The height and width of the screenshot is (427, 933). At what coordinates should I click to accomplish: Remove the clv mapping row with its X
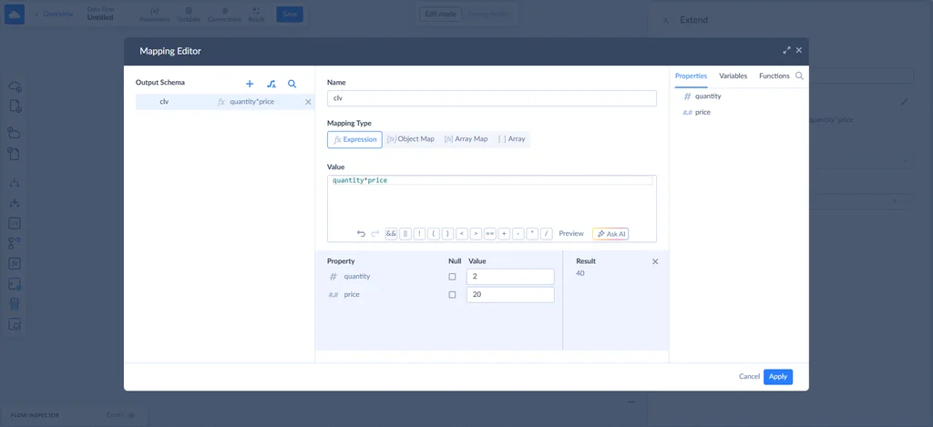(x=308, y=102)
